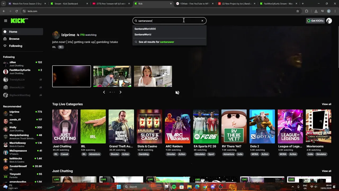Bookmark this page with the star icon
Viewport: 339px width, 191px height.
tap(298, 11)
